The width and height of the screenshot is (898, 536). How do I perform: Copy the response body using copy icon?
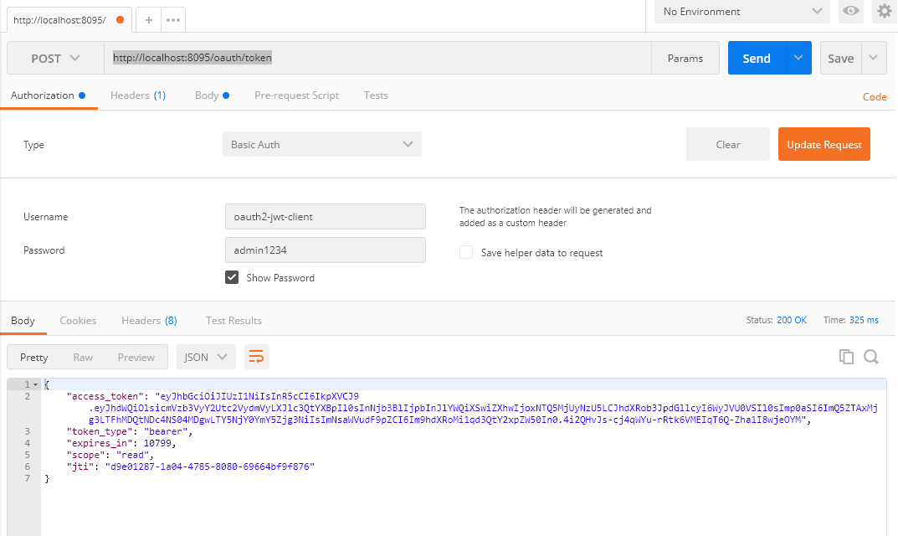pos(846,356)
